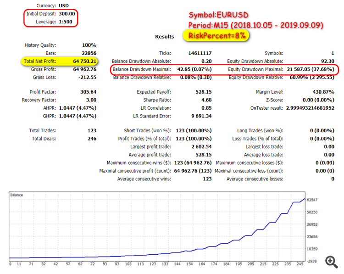Click the 10359 y-axis label
Screen dimensions: 344x274
click(312, 249)
